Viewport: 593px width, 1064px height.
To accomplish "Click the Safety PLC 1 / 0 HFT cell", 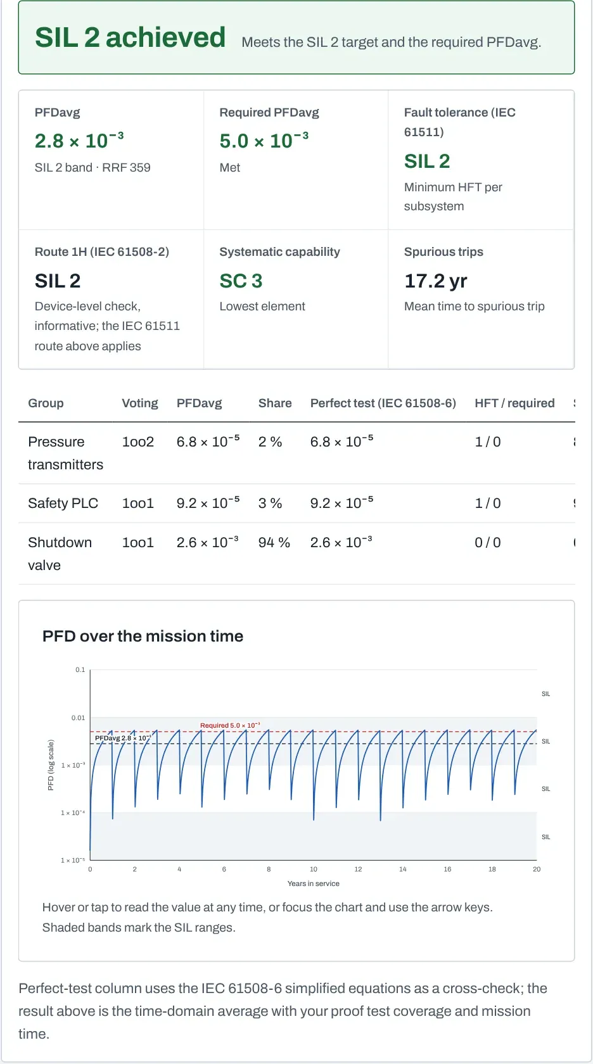I will tap(488, 503).
